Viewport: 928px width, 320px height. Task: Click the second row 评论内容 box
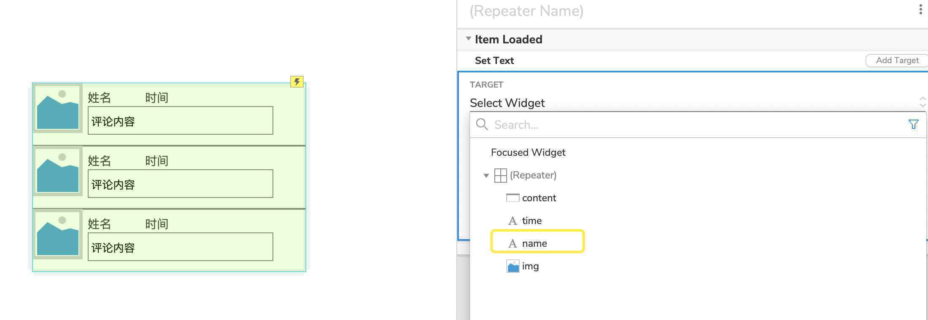tap(181, 184)
